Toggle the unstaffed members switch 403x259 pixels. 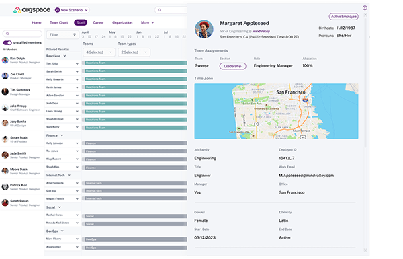tap(7, 43)
